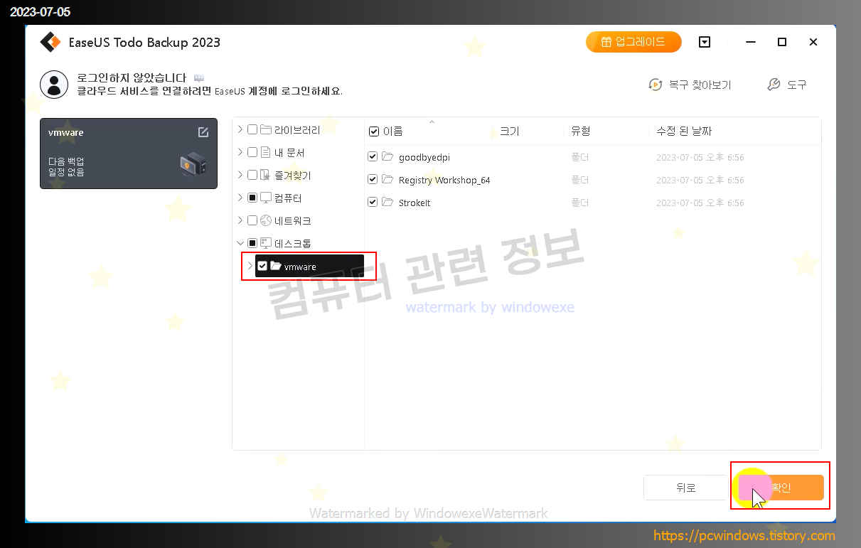Open the Browse to Recover (복구 찾아보기) option
This screenshot has width=861, height=548.
pos(690,85)
